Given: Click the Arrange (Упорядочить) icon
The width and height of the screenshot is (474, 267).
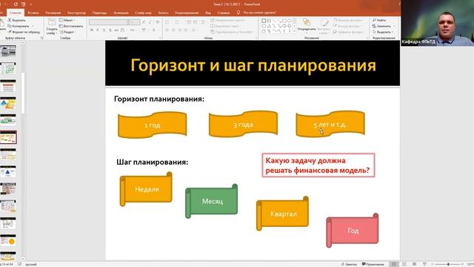Looking at the screenshot, I should (x=306, y=22).
